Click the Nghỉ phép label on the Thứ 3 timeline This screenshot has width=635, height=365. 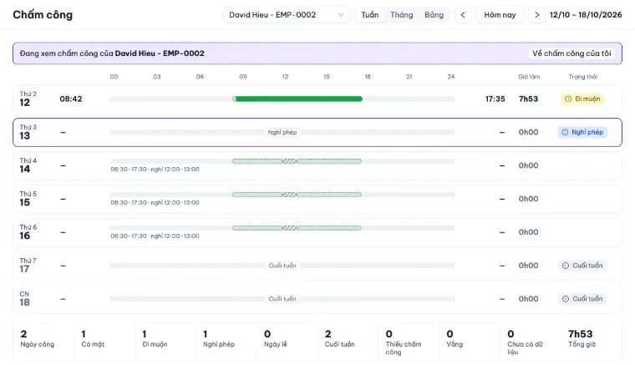coord(282,132)
